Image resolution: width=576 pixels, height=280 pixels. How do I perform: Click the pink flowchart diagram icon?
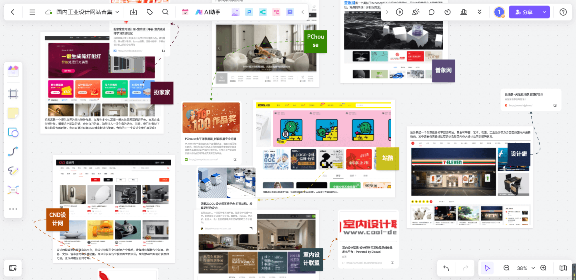[x=276, y=12]
